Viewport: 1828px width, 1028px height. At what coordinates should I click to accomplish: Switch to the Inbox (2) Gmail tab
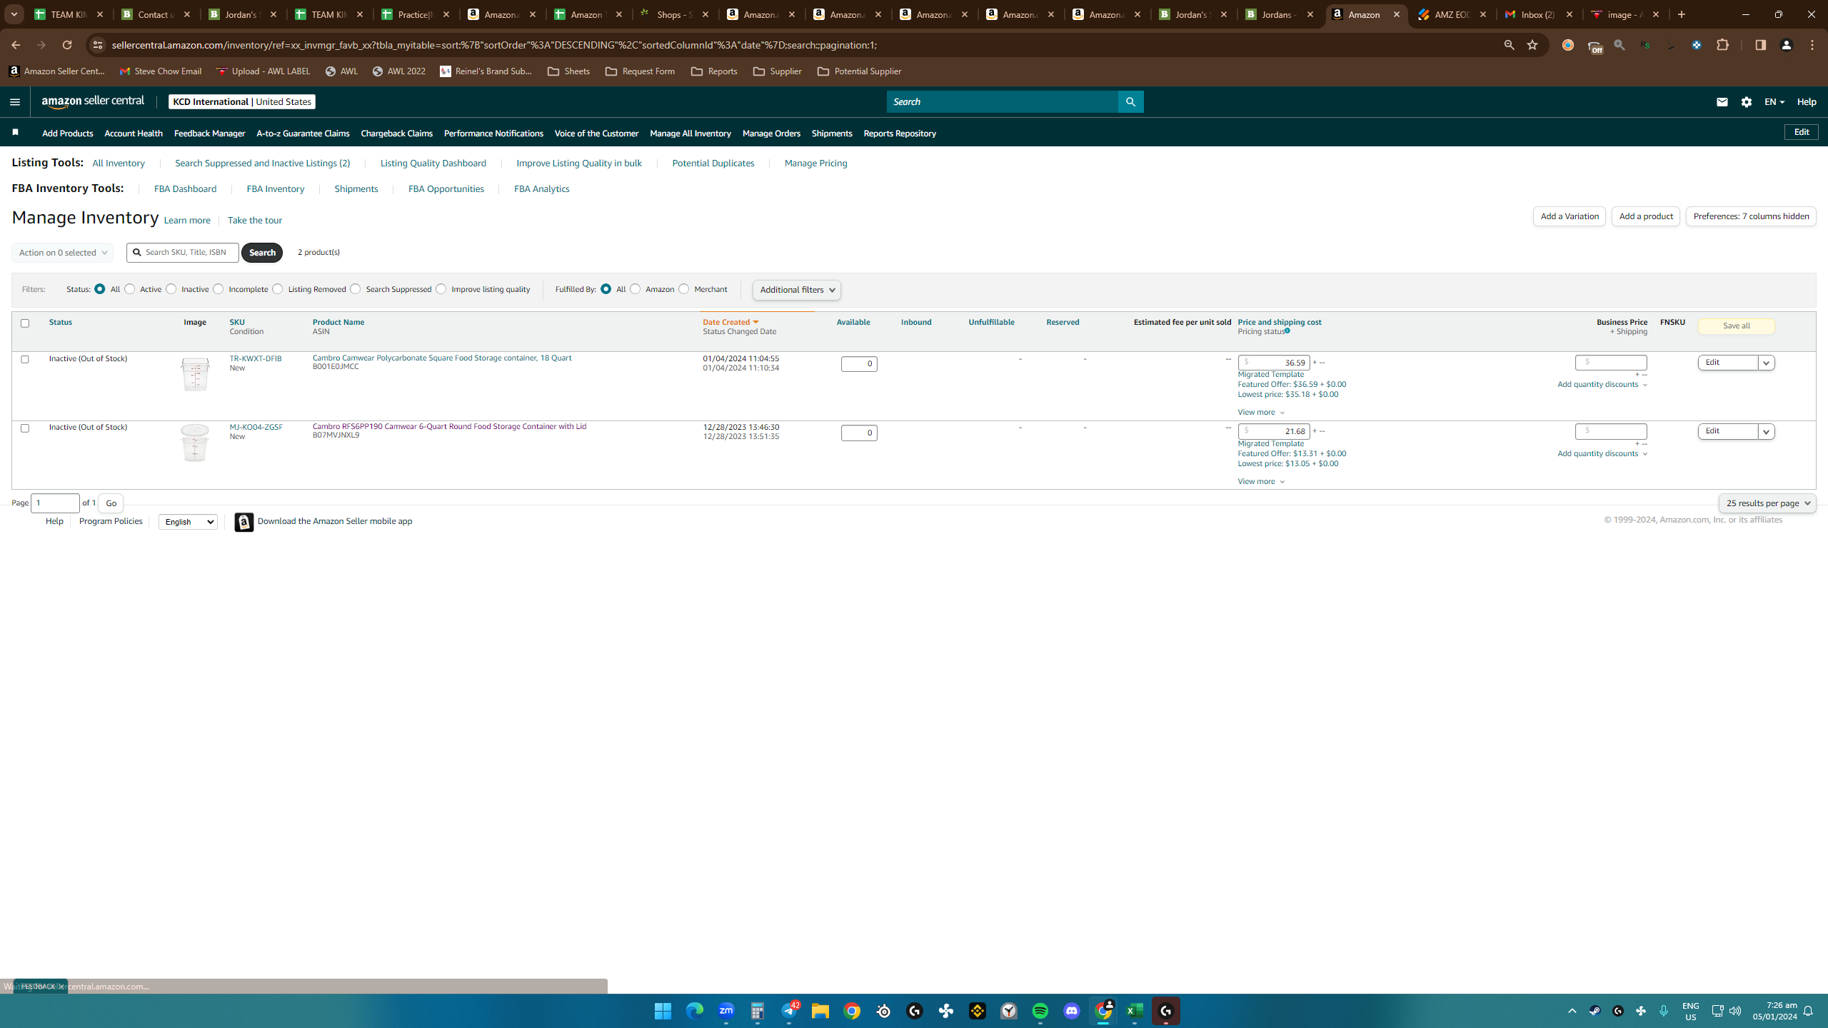(1539, 14)
